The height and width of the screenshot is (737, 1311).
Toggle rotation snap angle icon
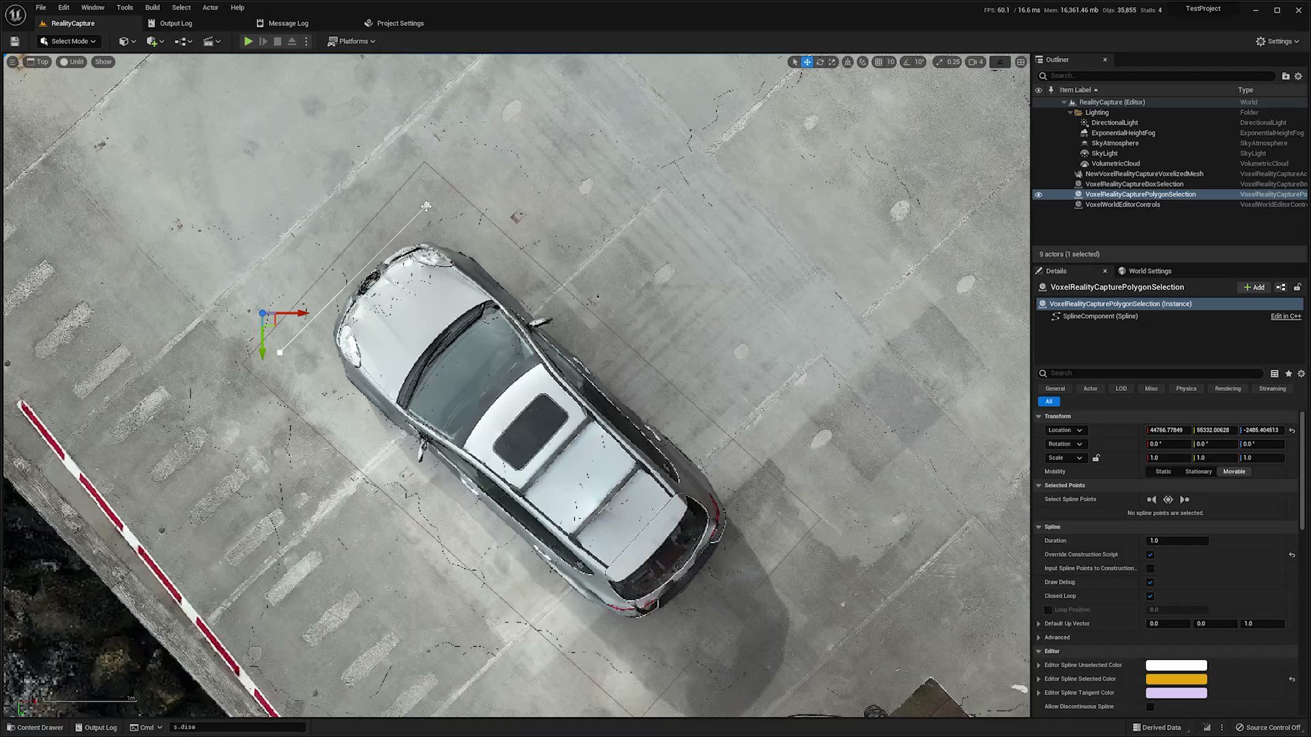point(907,62)
